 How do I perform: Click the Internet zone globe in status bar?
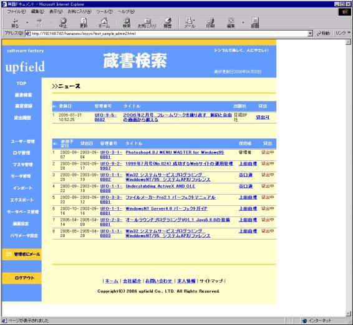pos(304,321)
